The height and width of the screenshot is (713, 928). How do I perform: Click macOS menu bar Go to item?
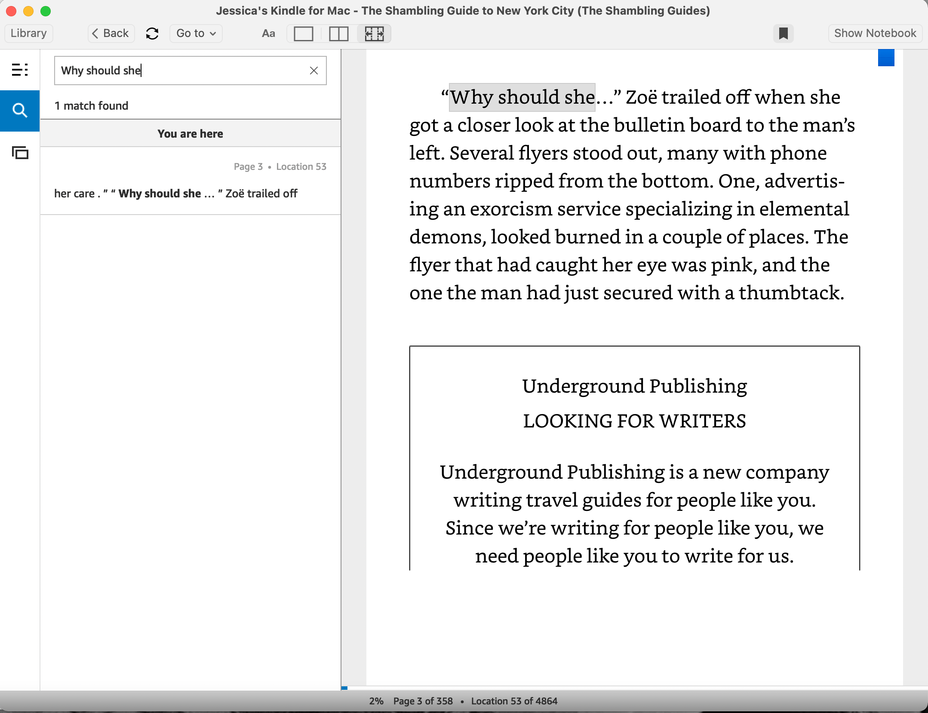click(x=195, y=32)
